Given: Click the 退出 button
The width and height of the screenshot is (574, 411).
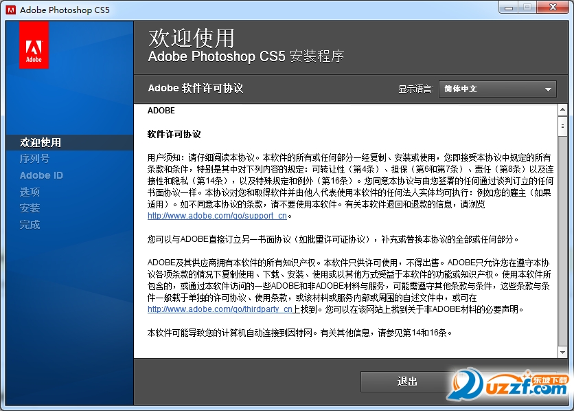Looking at the screenshot, I should tap(407, 381).
